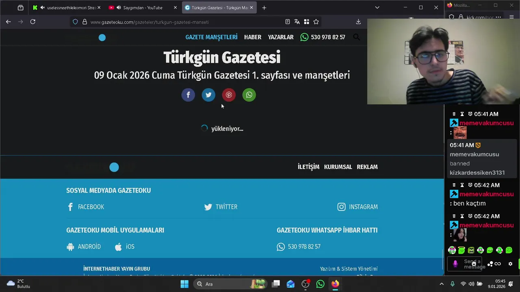
Task: Click İLETİŞİM footer link
Action: (308, 167)
